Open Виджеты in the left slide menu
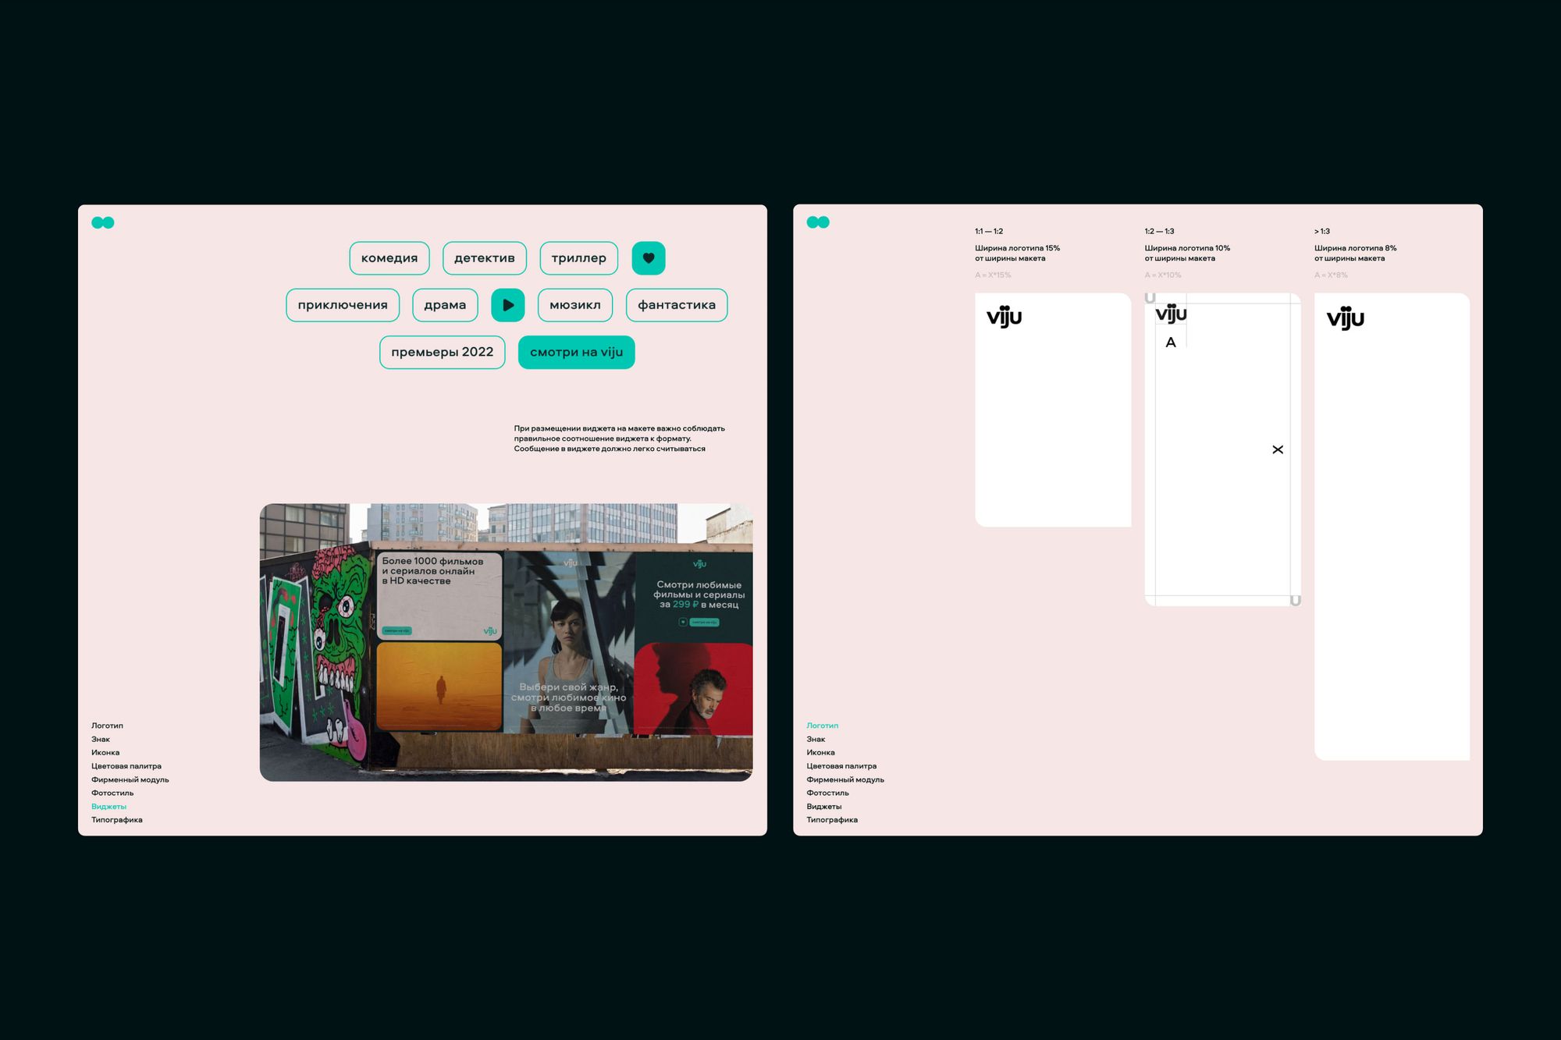 click(108, 806)
